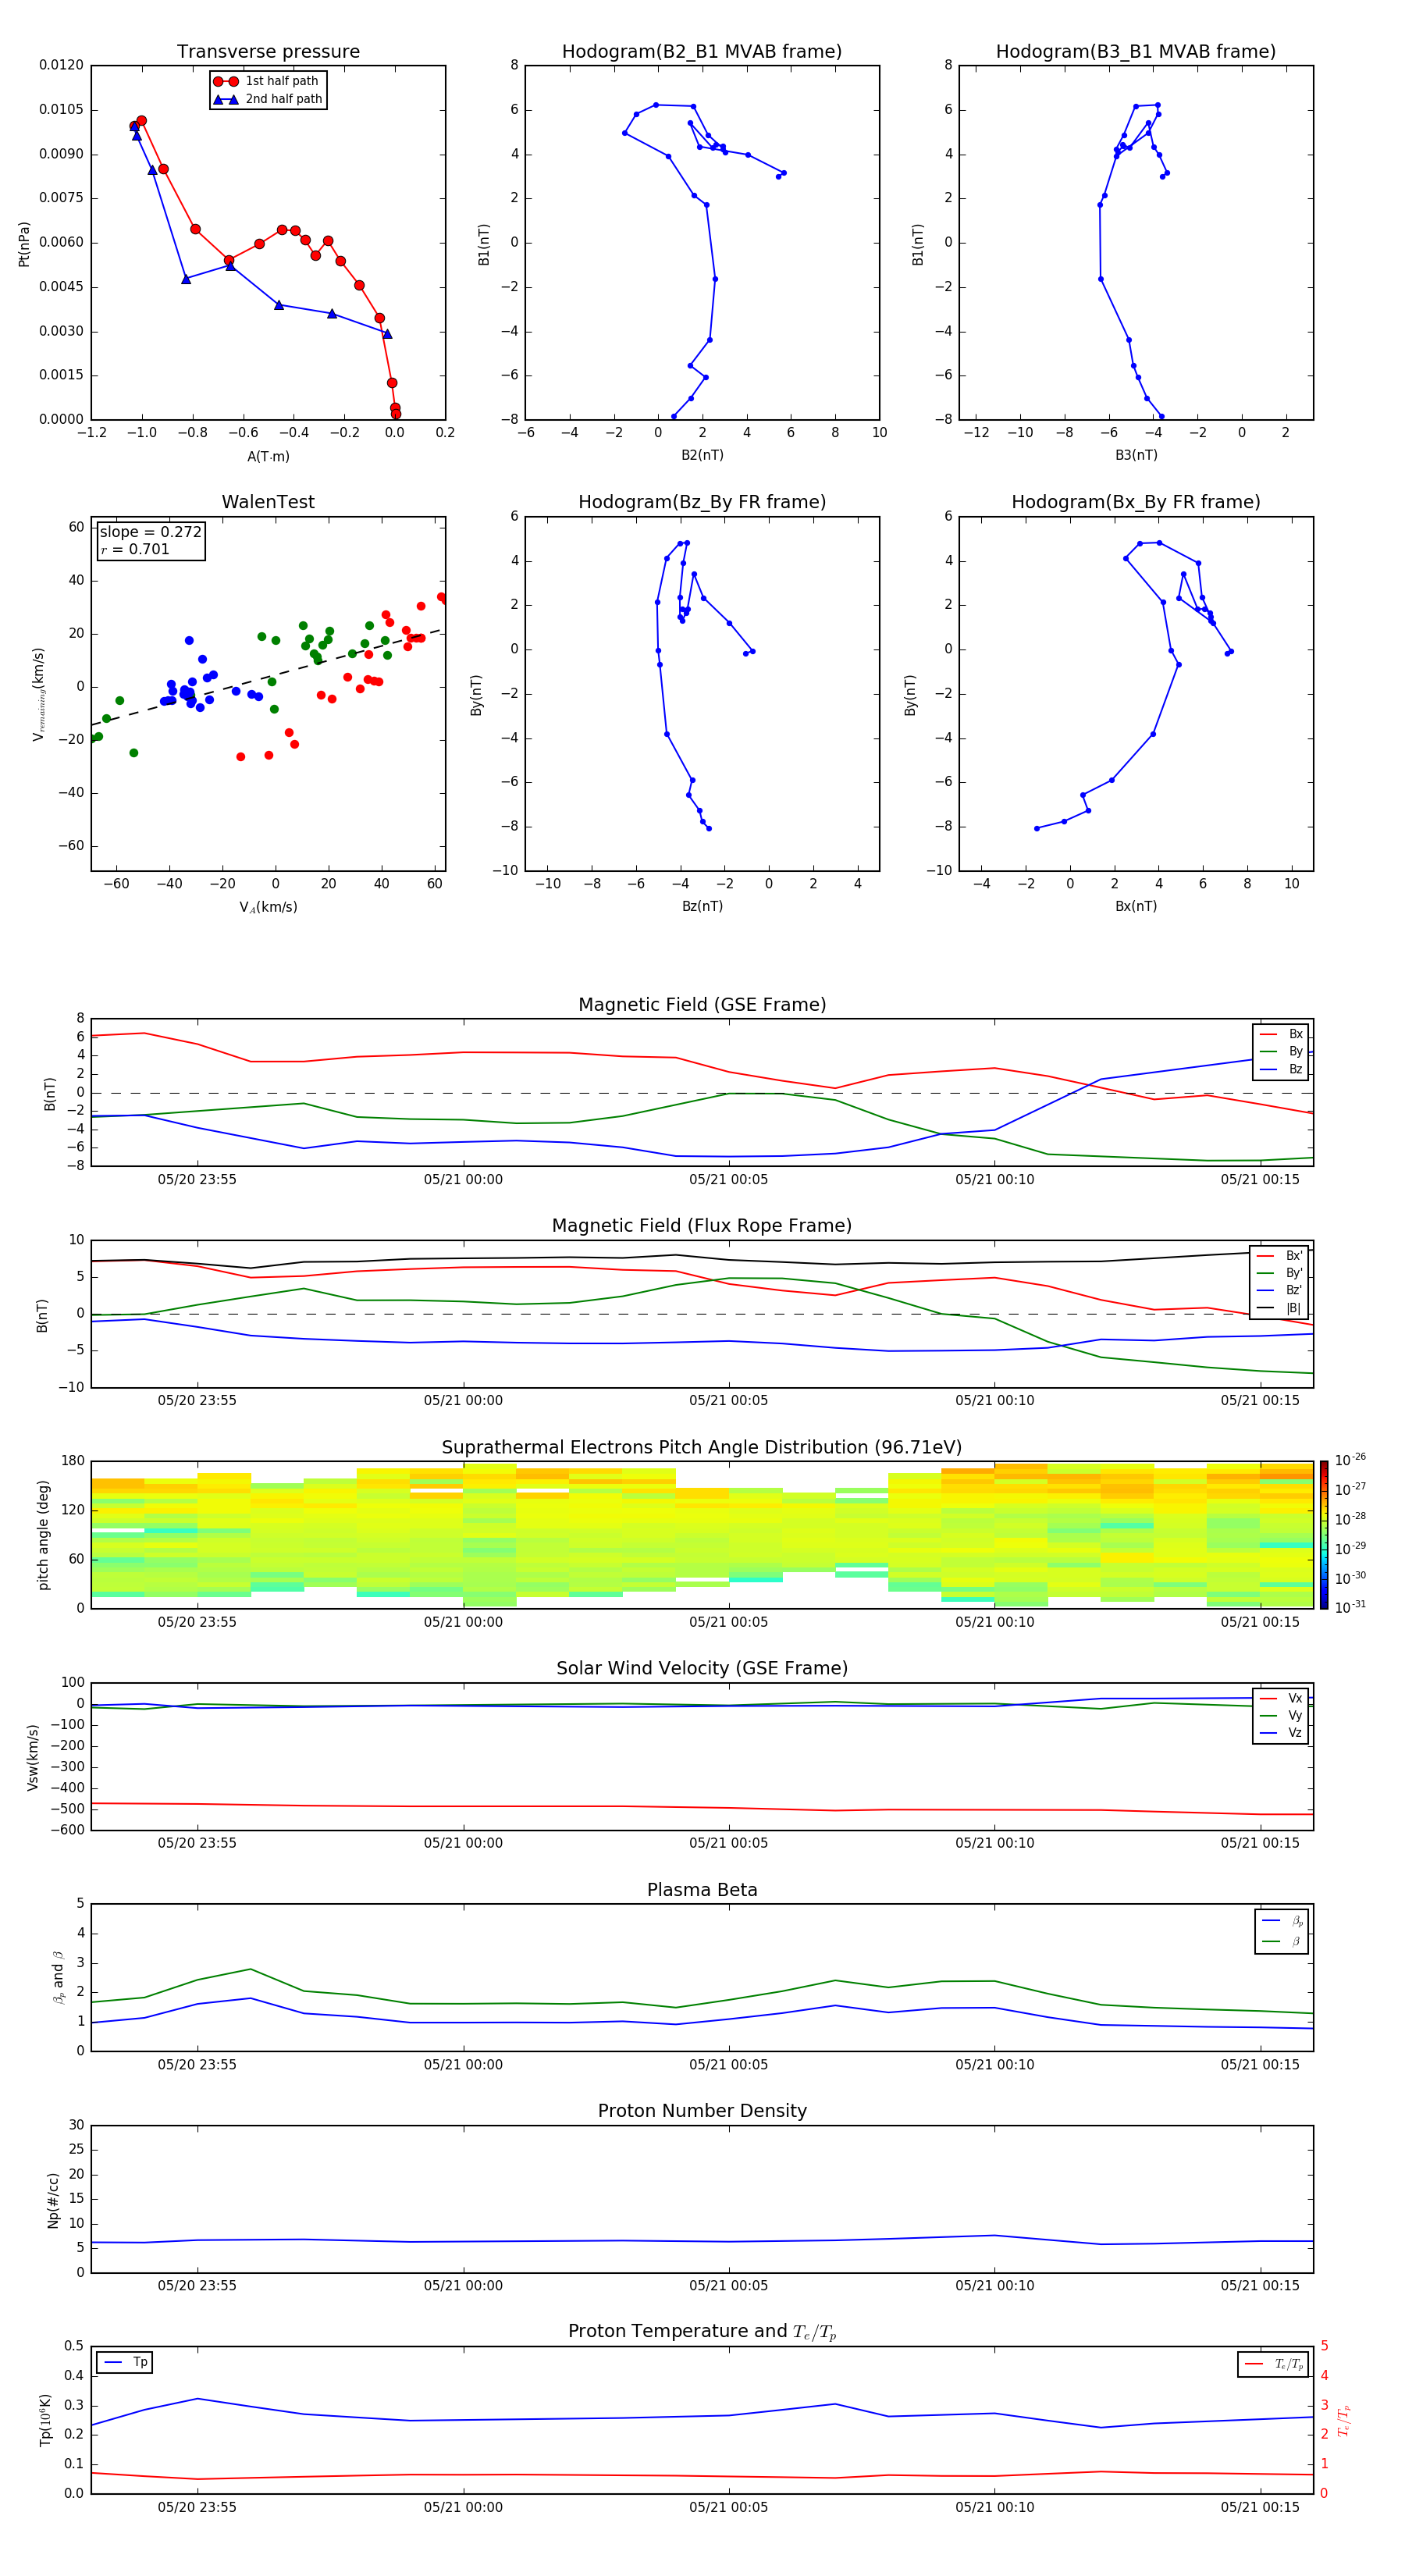Screen dimensions: 1405x2576
Task: Click the 'A(T·m)' x-axis label
Action: click(x=268, y=456)
